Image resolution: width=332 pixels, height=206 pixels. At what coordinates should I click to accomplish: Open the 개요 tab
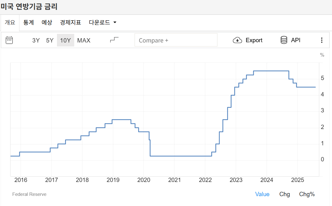click(10, 22)
